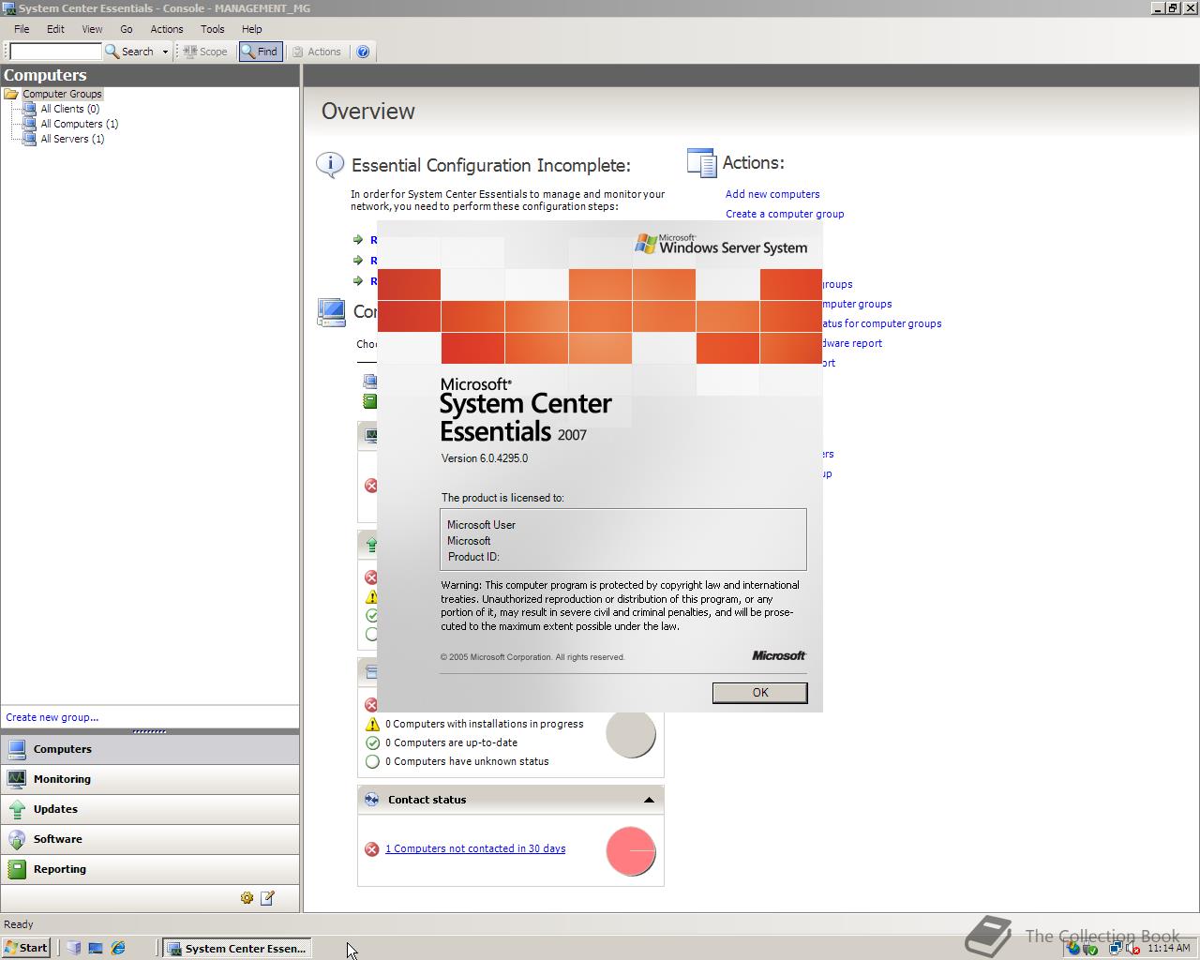1200x960 pixels.
Task: Click the Actions toolbar button
Action: pyautogui.click(x=316, y=52)
